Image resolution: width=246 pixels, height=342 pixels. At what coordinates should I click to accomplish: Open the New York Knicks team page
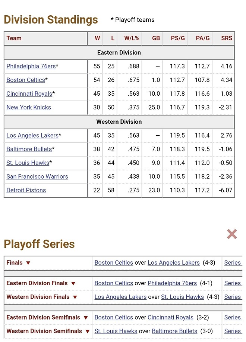(x=29, y=107)
